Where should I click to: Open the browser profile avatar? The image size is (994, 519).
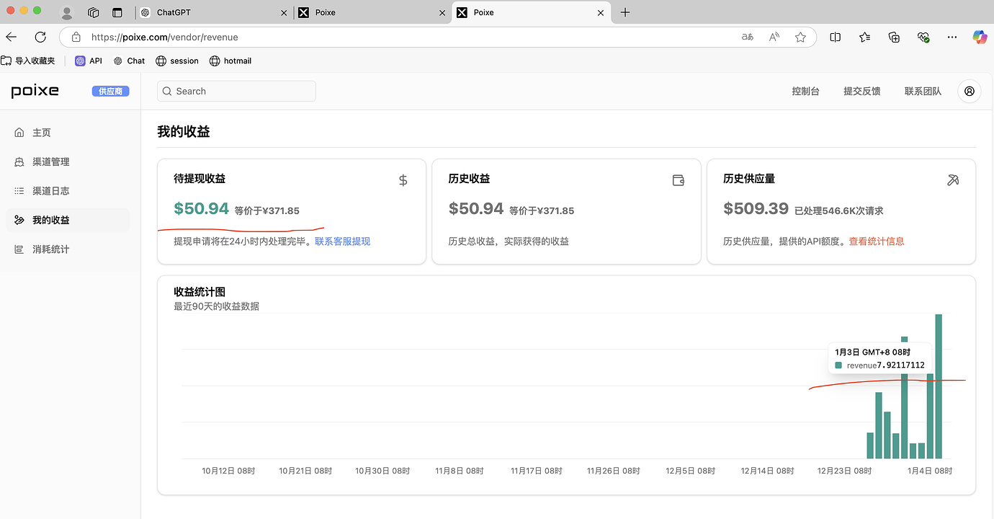click(x=67, y=12)
